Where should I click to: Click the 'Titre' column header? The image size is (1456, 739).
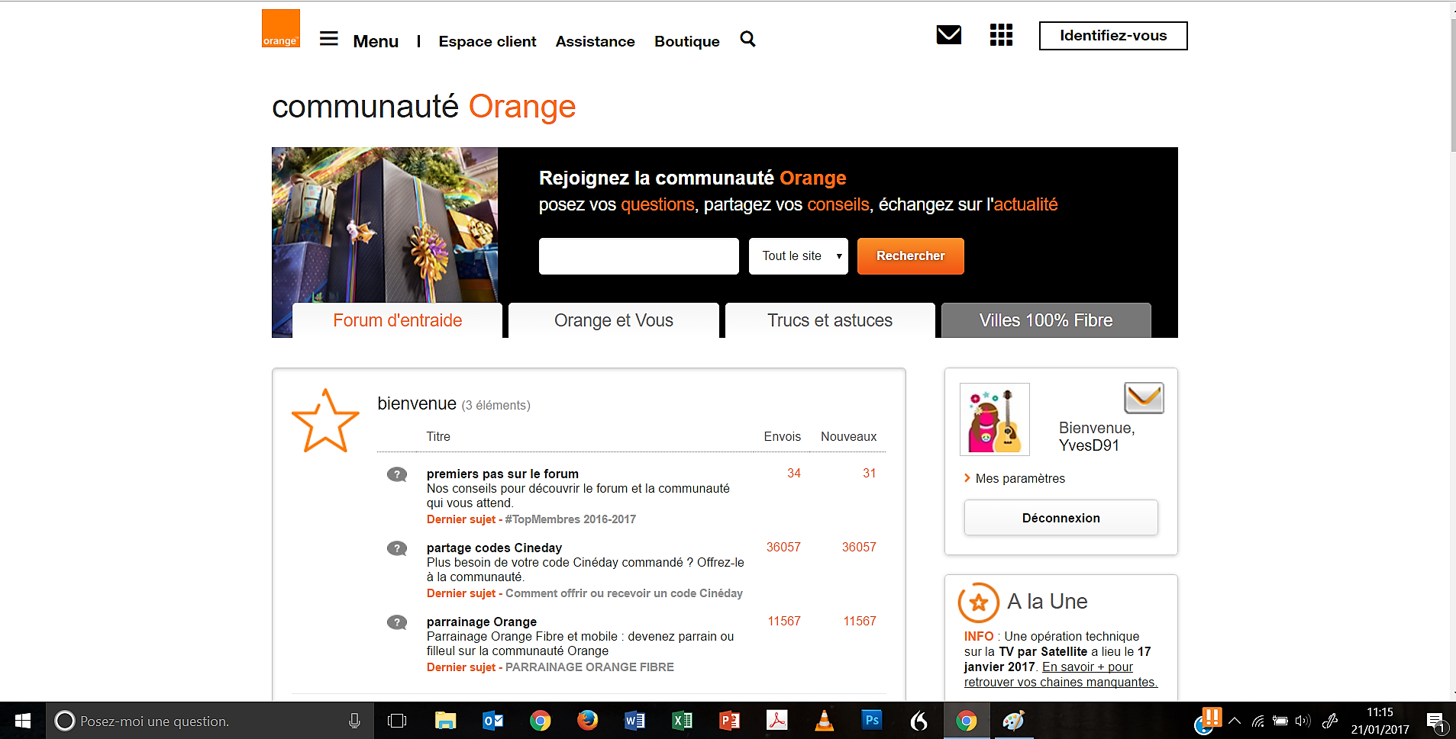click(x=438, y=436)
